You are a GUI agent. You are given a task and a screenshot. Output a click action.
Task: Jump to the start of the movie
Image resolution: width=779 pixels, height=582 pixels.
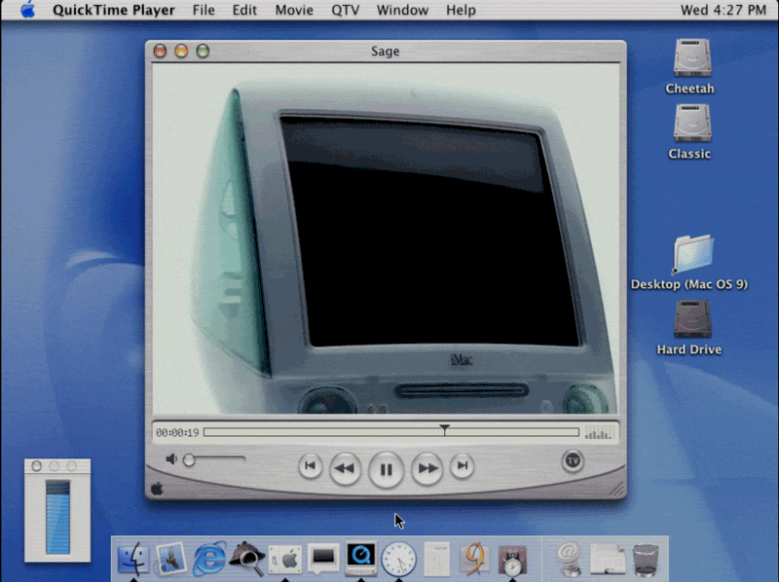(310, 466)
